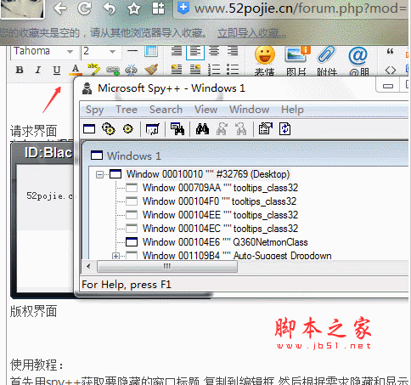This screenshot has width=411, height=385.
Task: Insert hyperlink with chain icon
Action: pos(113,70)
